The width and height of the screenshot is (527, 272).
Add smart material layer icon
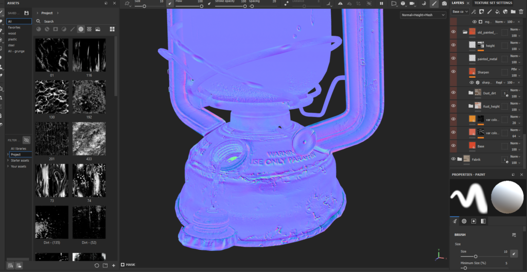pyautogui.click(x=505, y=12)
